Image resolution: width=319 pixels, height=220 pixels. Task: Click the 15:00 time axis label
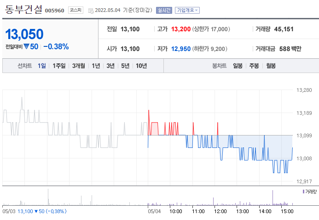(287, 211)
